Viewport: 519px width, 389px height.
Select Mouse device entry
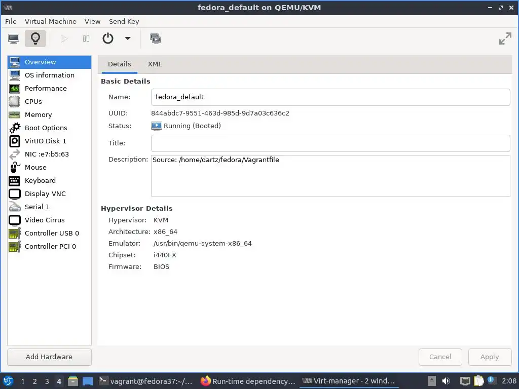(x=49, y=167)
